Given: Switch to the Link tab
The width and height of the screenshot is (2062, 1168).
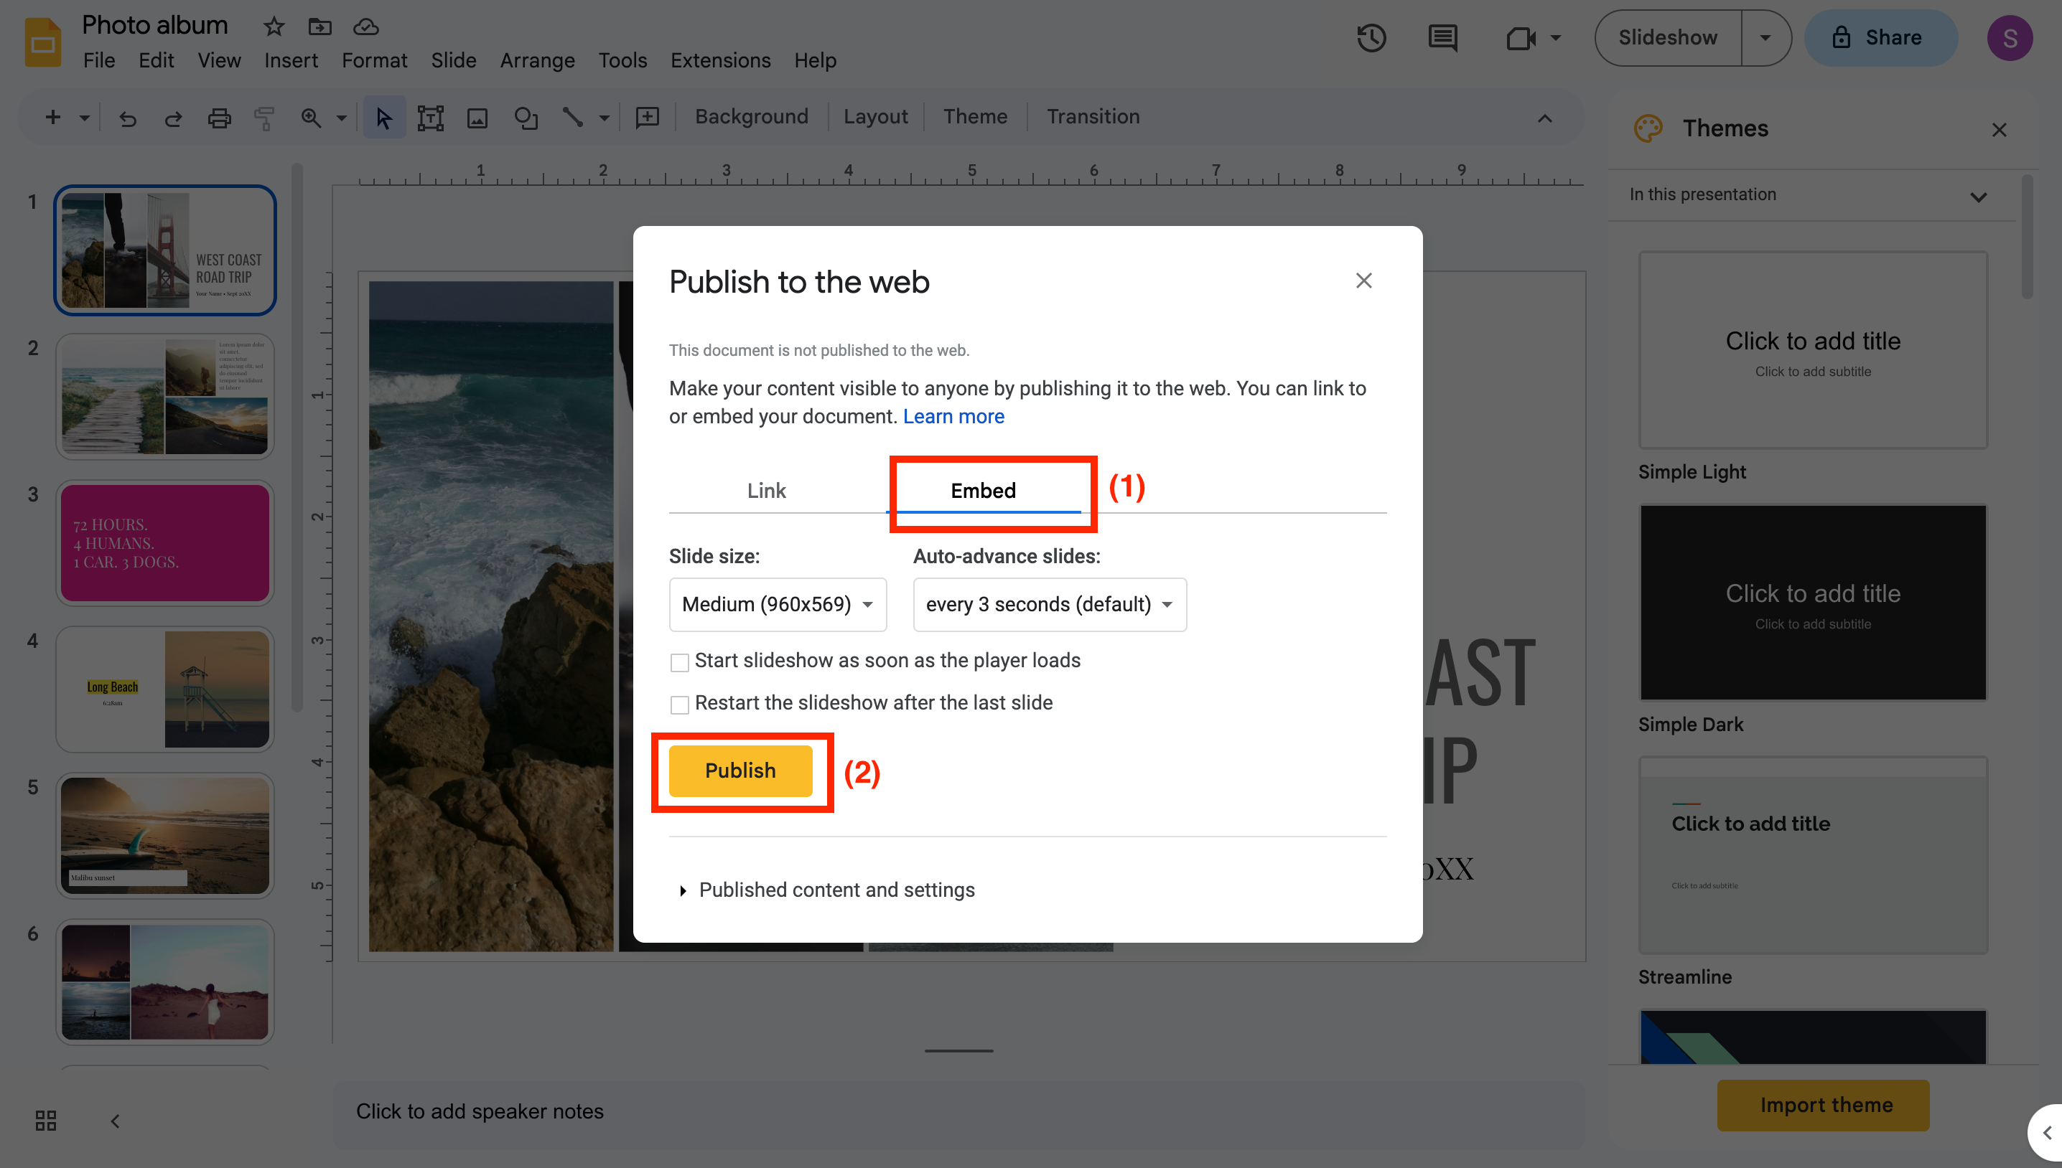Looking at the screenshot, I should (767, 490).
